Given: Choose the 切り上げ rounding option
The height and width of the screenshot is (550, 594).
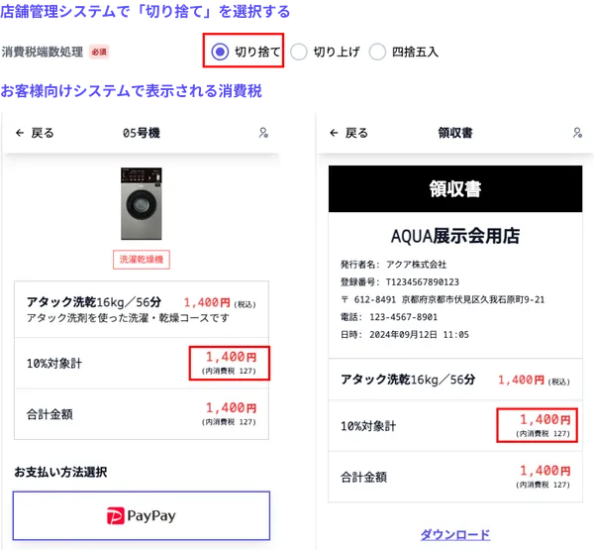Looking at the screenshot, I should click(298, 52).
